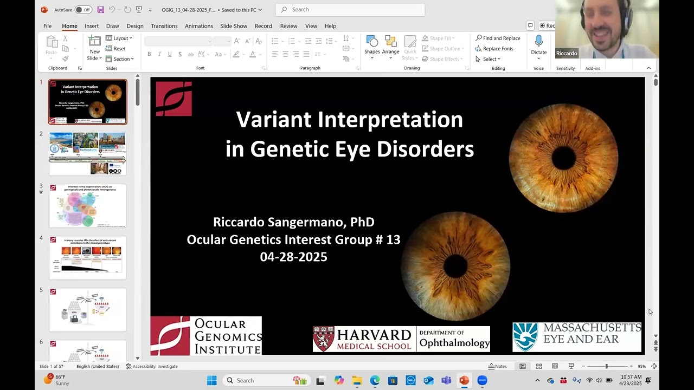694x390 pixels.
Task: Select slide 2 thumbnail
Action: click(x=88, y=154)
